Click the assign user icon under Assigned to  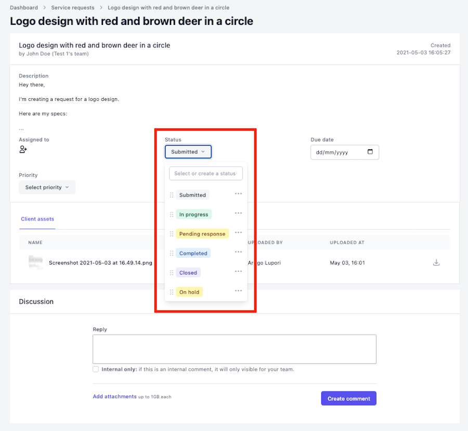coord(23,149)
